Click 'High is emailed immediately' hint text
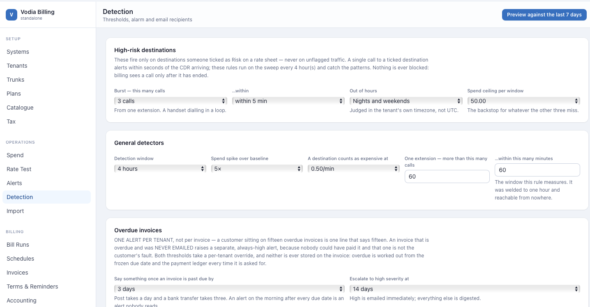590x307 pixels. 415,298
